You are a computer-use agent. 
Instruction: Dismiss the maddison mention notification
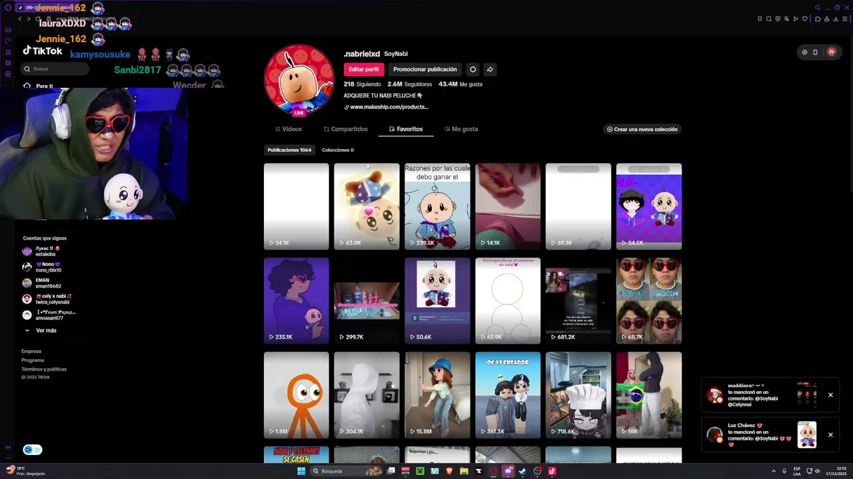[830, 395]
